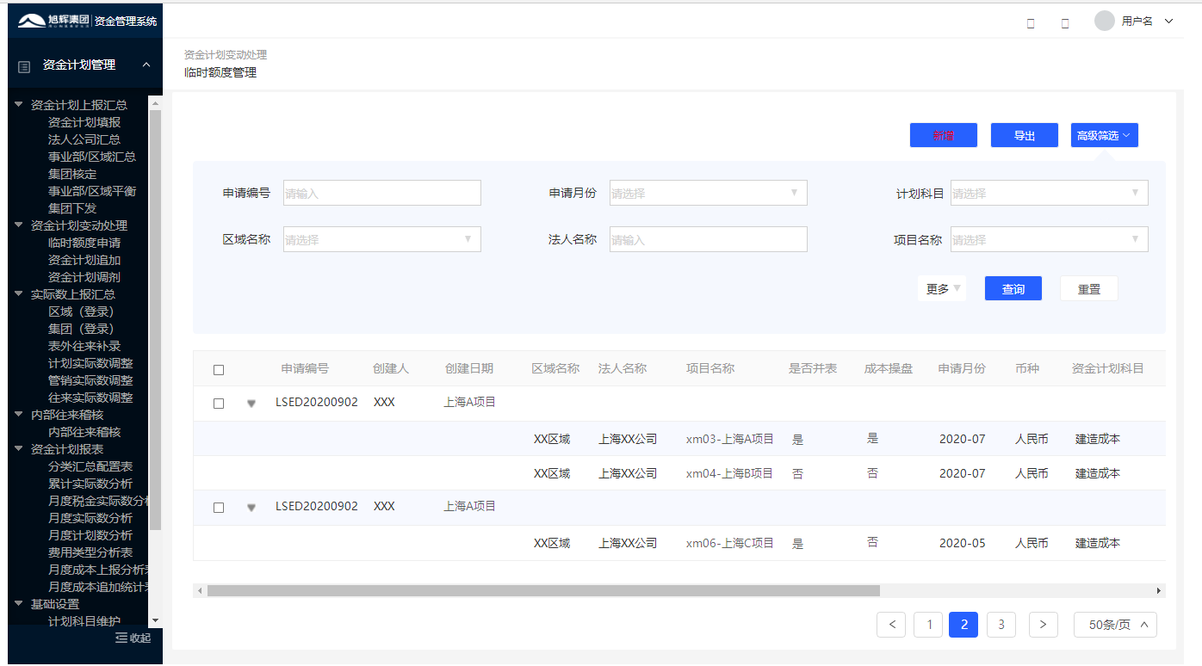
Task: Toggle the 高级筛选 filter panel
Action: [x=1105, y=135]
